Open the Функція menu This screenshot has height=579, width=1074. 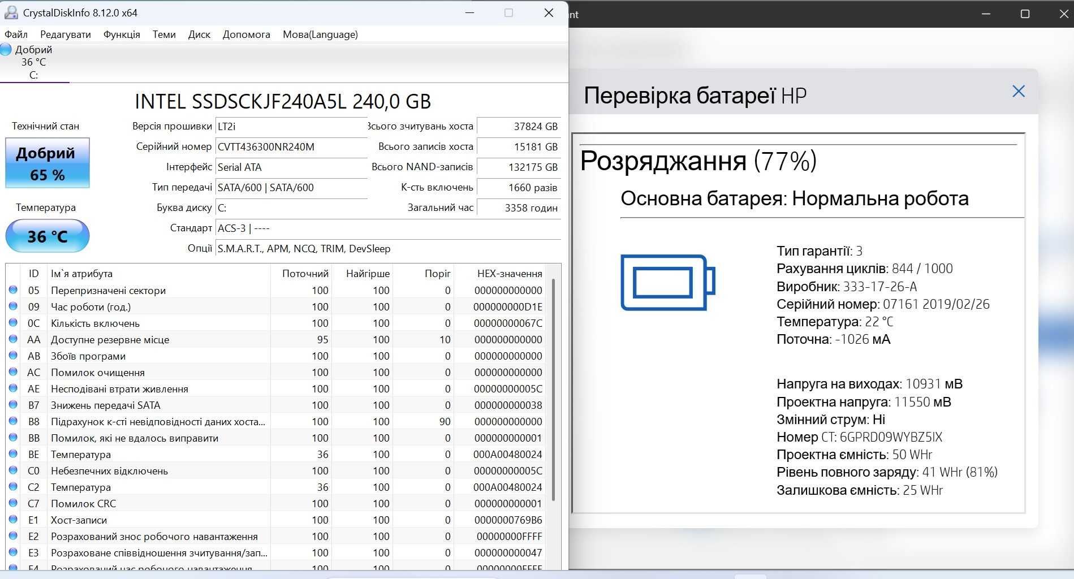click(122, 34)
